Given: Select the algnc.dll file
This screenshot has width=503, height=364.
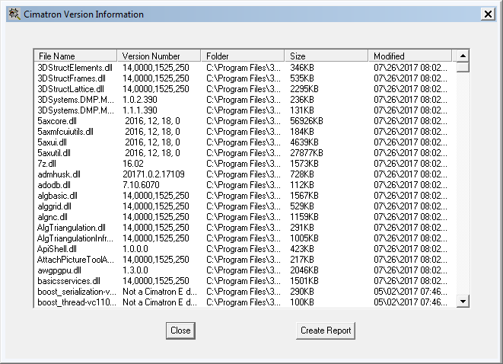Looking at the screenshot, I should click(x=53, y=217).
